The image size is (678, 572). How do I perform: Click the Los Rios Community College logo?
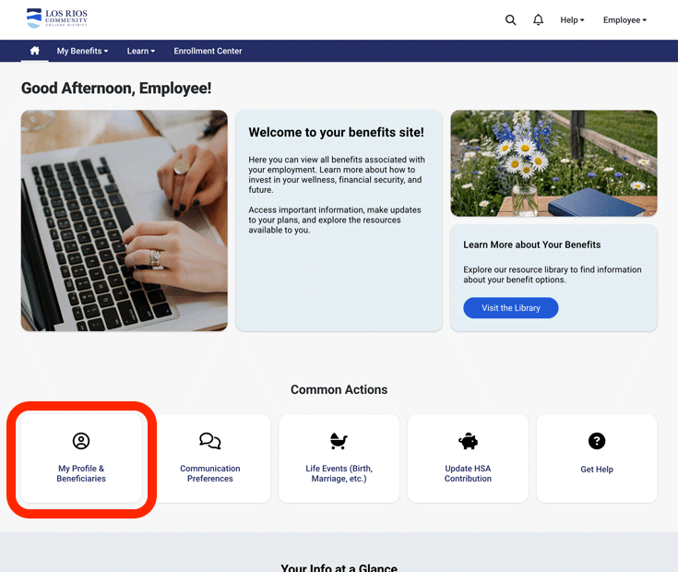click(56, 18)
